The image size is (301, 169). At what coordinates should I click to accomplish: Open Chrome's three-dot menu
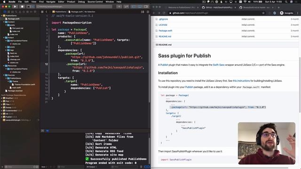click(298, 13)
